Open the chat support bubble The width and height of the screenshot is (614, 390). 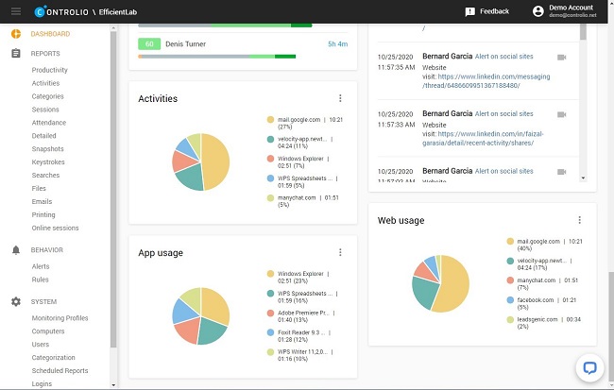pyautogui.click(x=589, y=367)
